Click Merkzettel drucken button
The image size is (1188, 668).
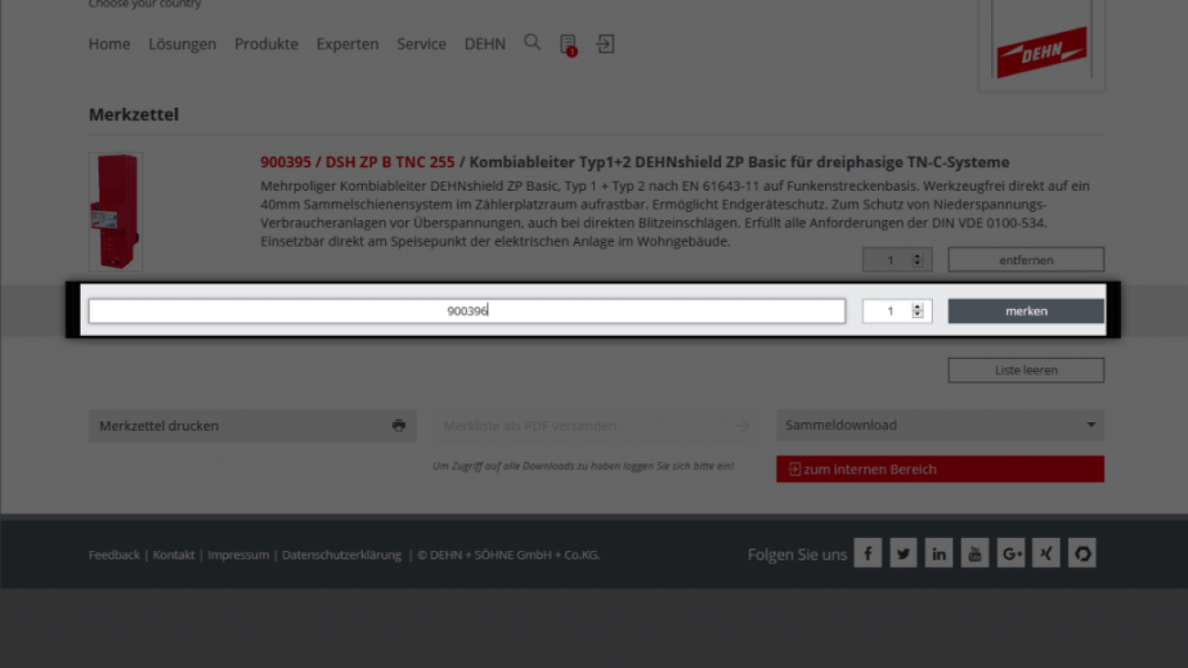252,426
